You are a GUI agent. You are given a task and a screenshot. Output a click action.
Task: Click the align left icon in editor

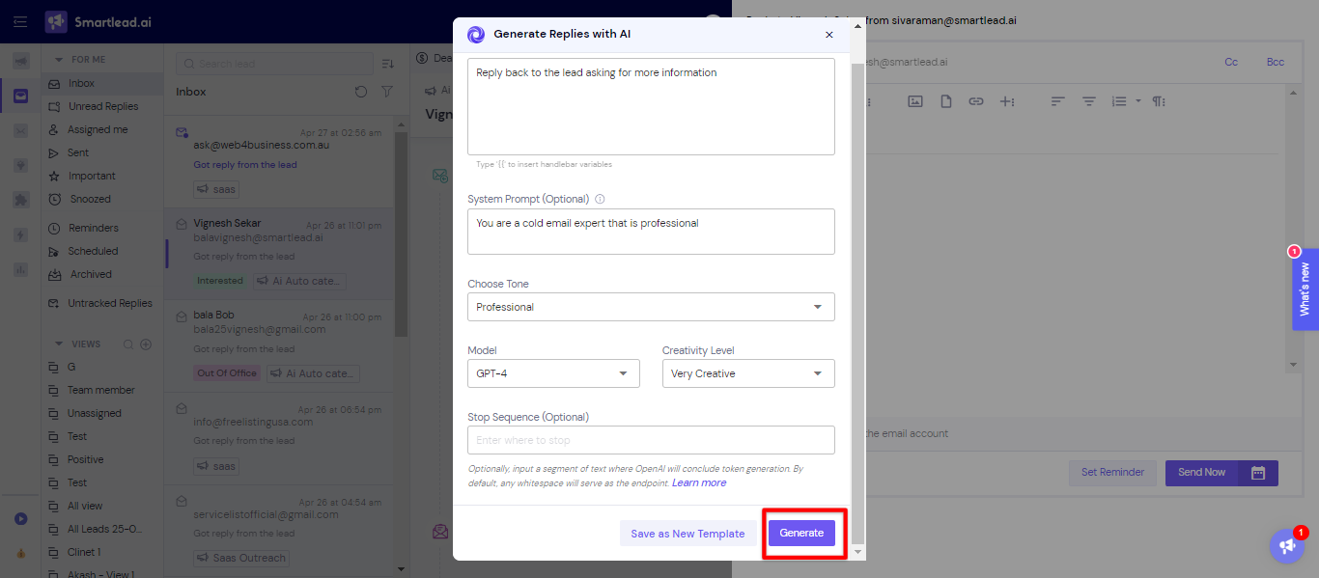[1058, 101]
